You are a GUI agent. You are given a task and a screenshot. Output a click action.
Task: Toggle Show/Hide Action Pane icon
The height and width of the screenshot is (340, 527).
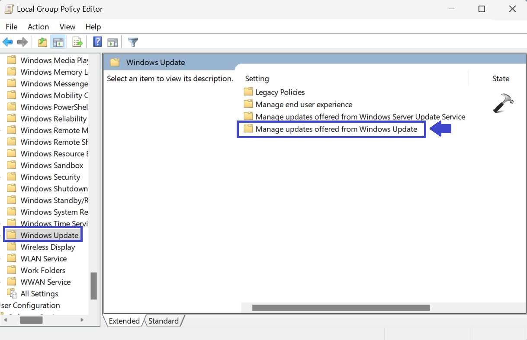112,42
